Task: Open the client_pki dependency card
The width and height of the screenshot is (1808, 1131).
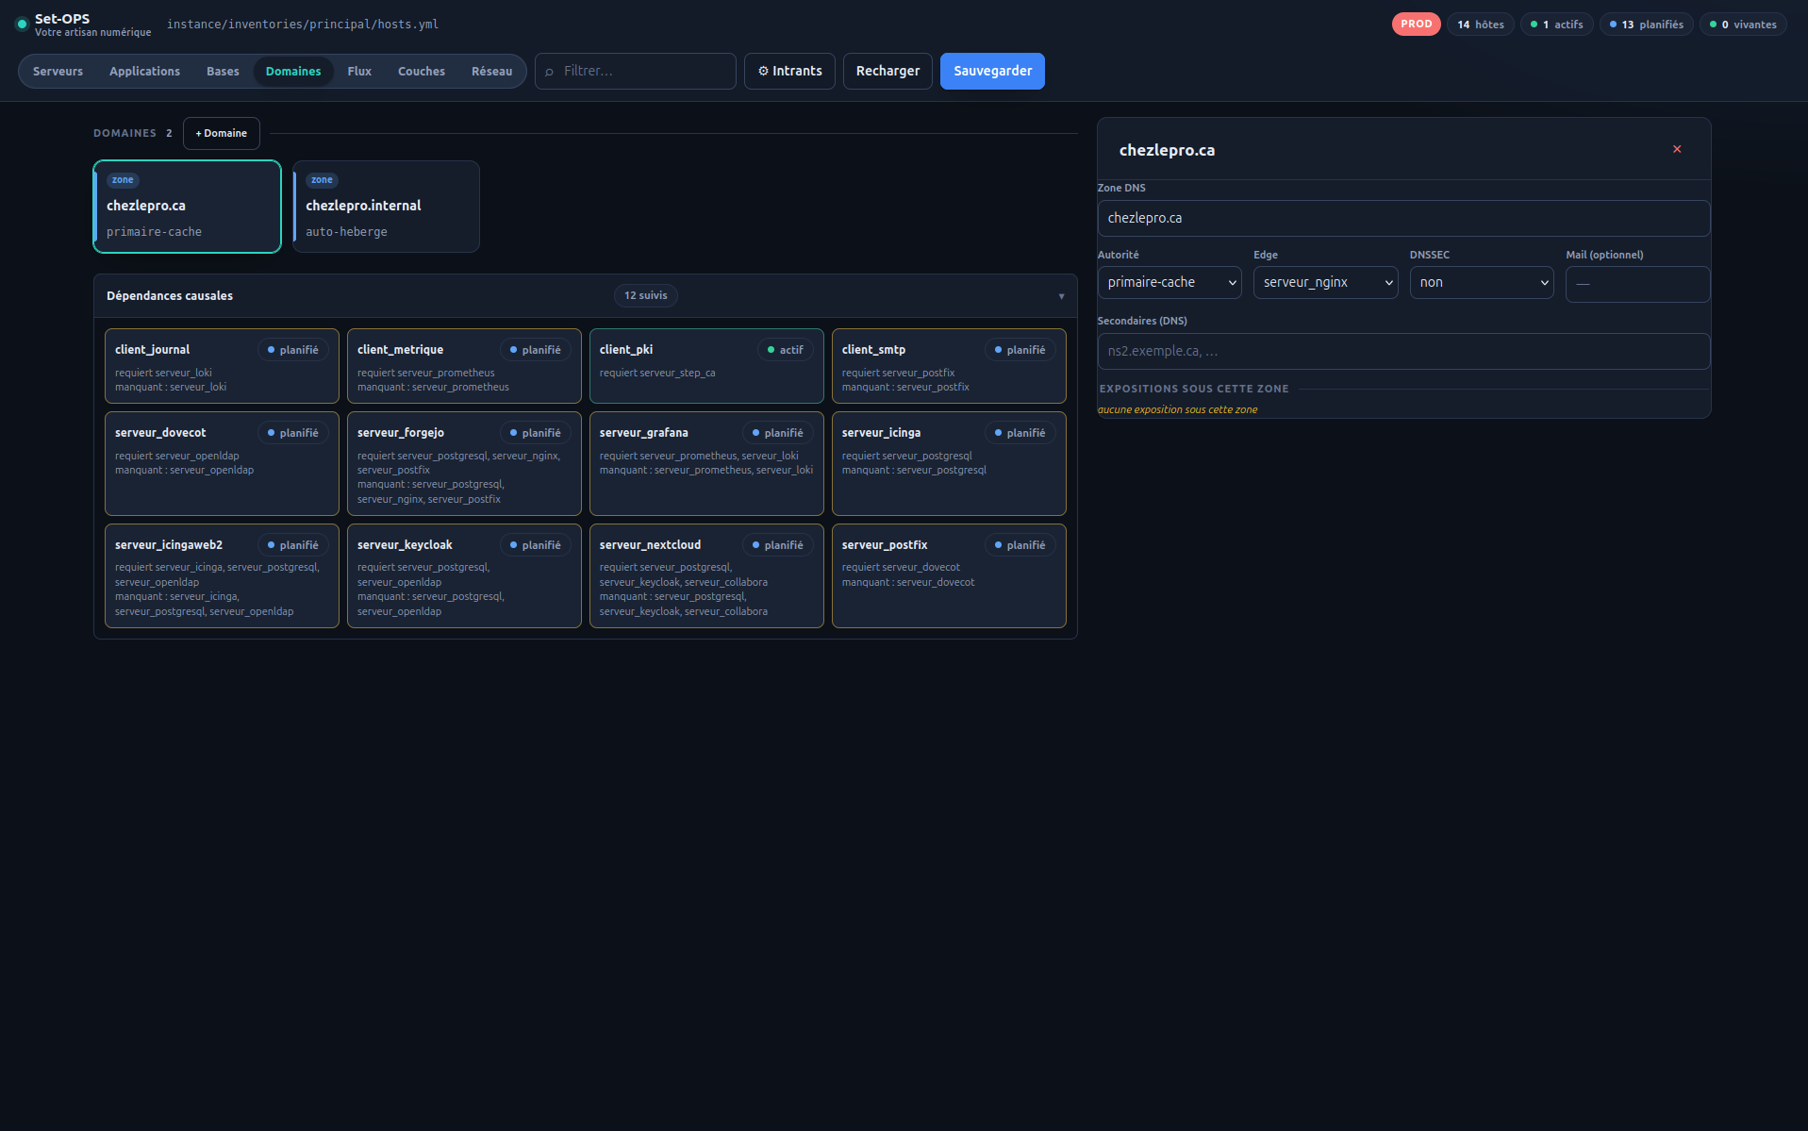Action: (706, 366)
